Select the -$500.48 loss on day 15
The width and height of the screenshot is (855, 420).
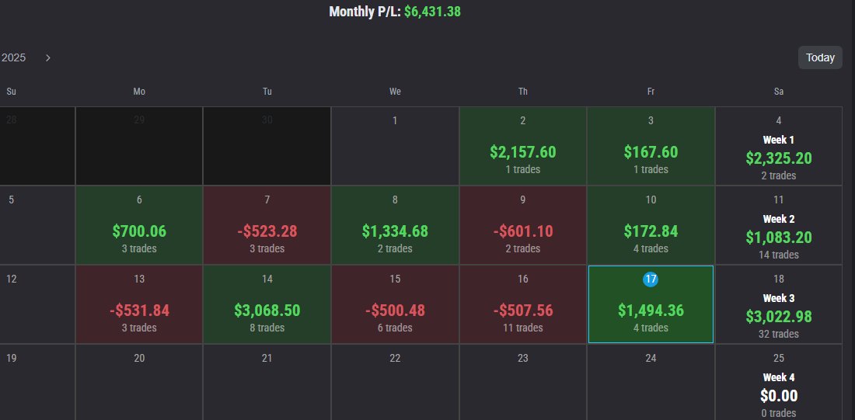click(x=395, y=311)
